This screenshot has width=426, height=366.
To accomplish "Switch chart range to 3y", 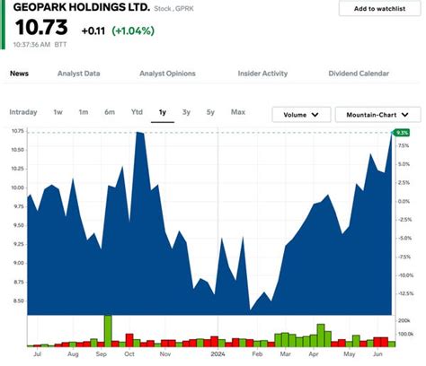I will (x=186, y=112).
